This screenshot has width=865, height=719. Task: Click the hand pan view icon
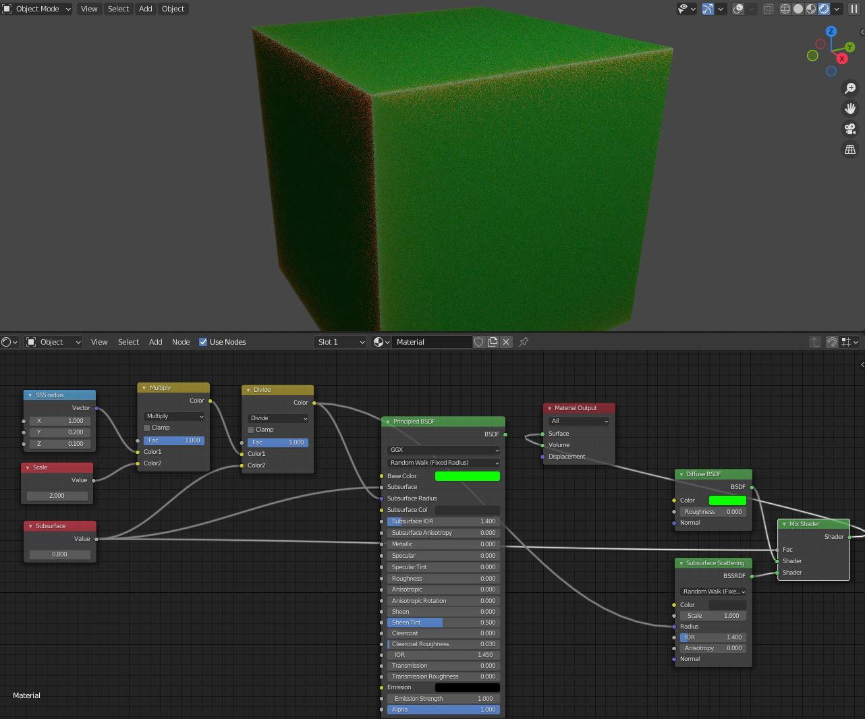point(850,109)
